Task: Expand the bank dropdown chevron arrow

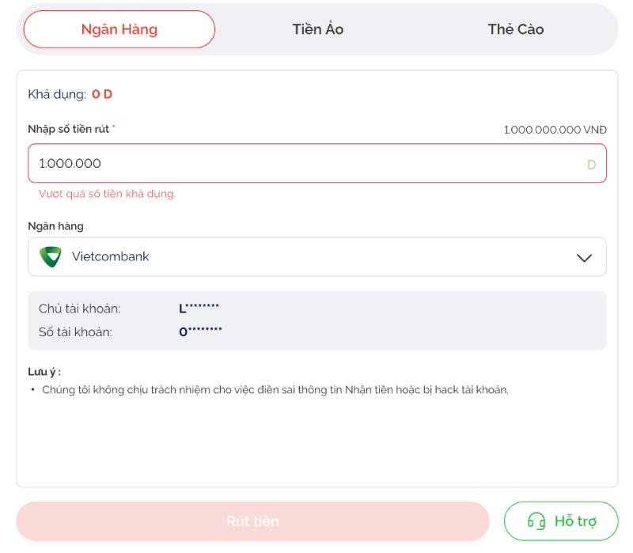Action: click(585, 258)
